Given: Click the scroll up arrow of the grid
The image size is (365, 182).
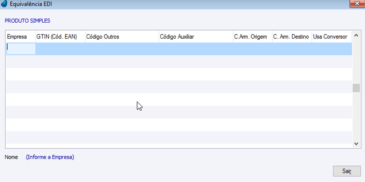Looking at the screenshot, I should click(356, 35).
